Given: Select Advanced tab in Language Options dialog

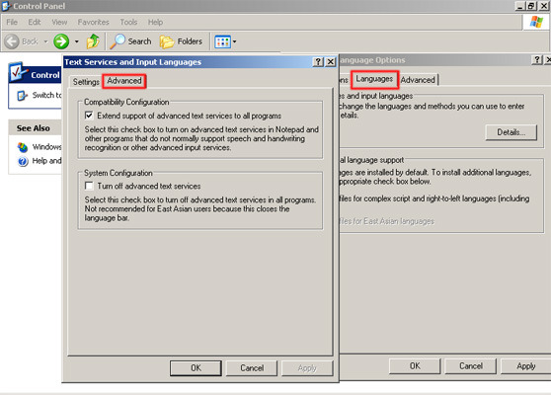Looking at the screenshot, I should click(418, 80).
